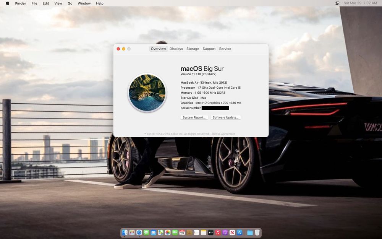Screen dimensions: 382x239
Task: Open Launchpad in the Dock
Action: click(132, 232)
